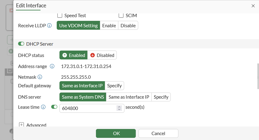Click the Netmask info icon
The image size is (259, 140).
click(40, 77)
